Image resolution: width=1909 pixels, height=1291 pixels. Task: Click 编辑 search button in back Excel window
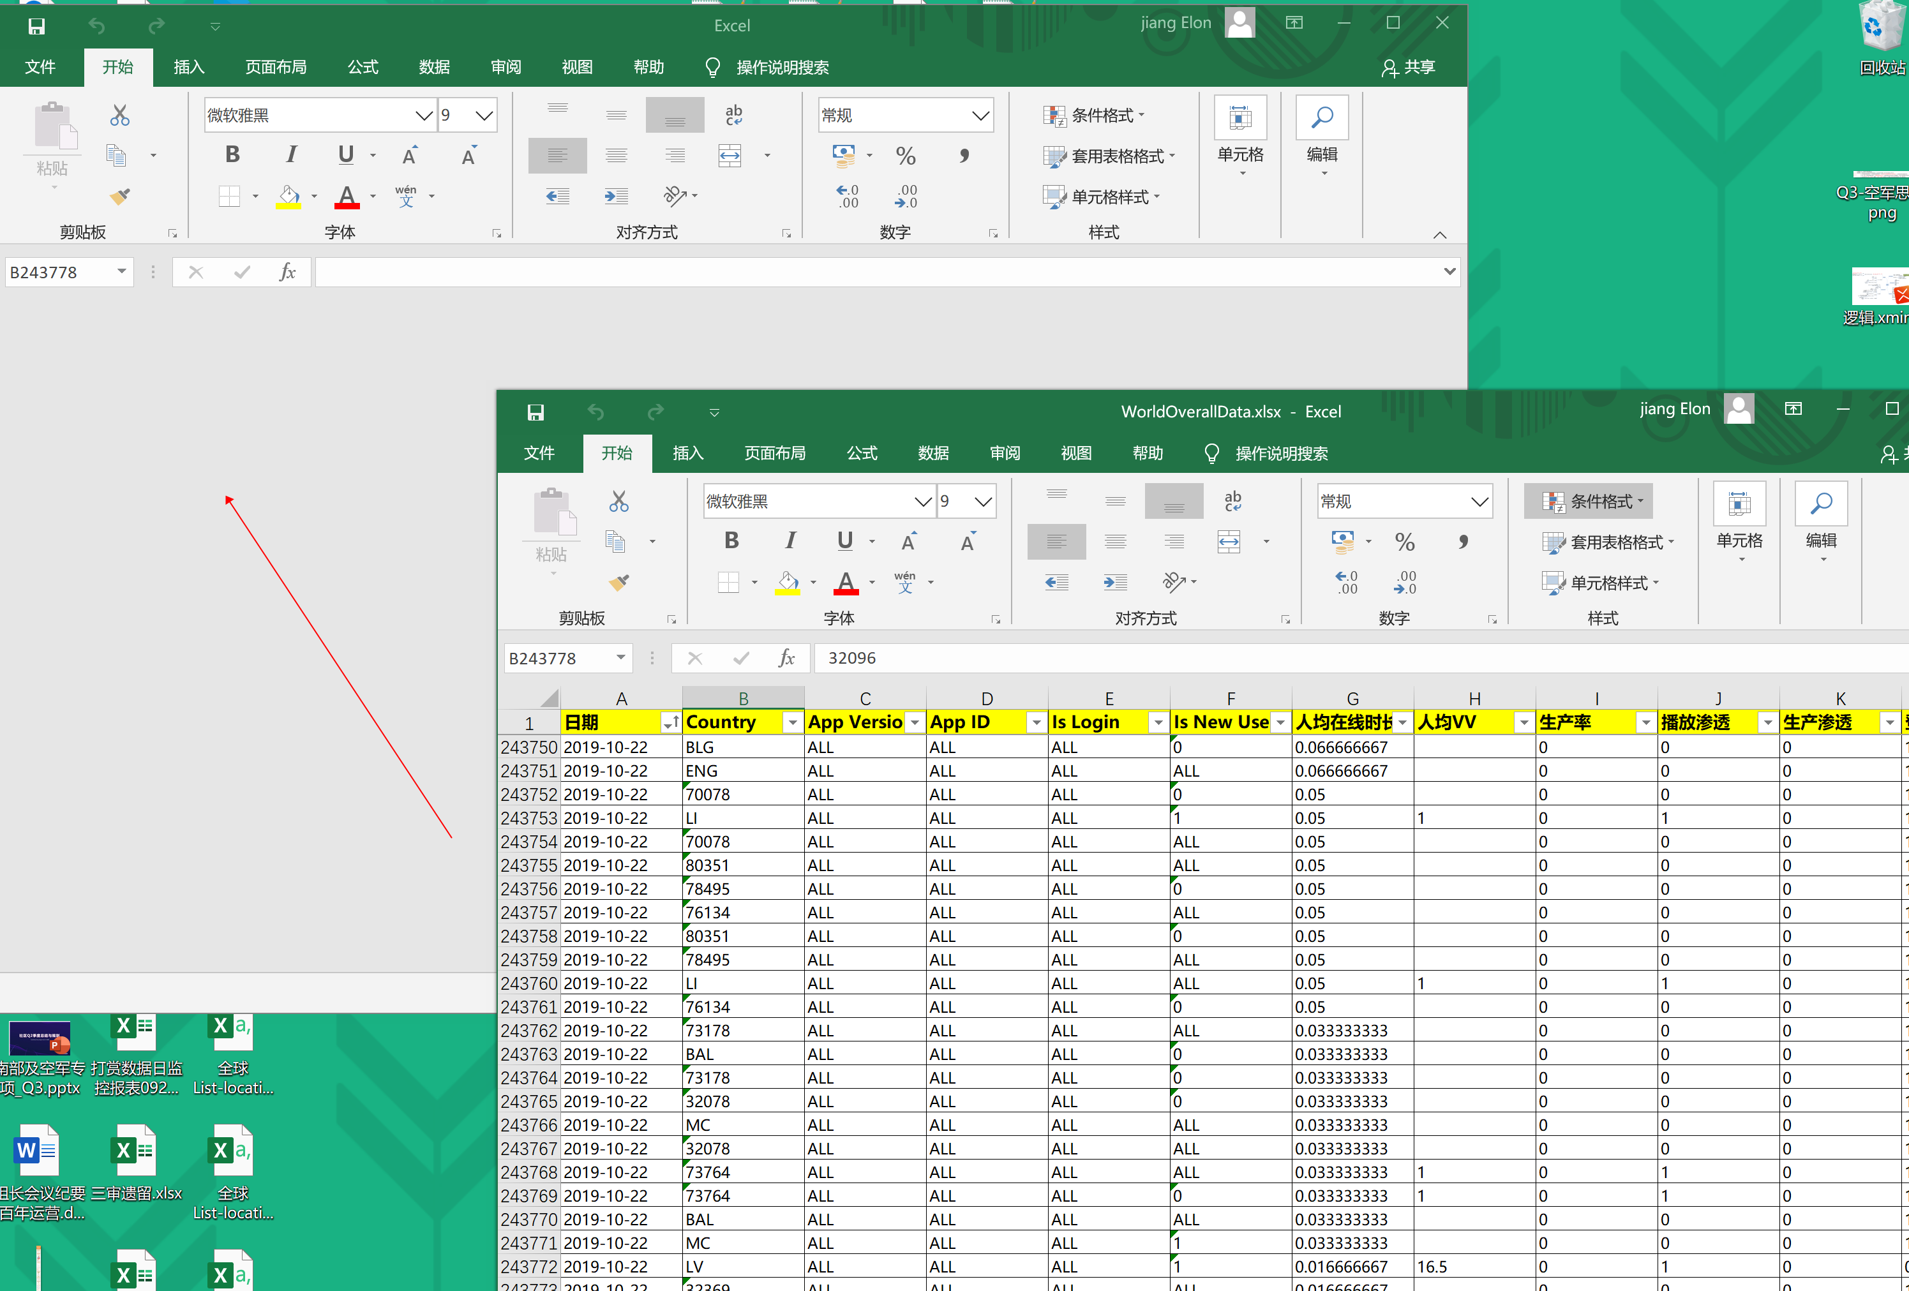(x=1322, y=135)
